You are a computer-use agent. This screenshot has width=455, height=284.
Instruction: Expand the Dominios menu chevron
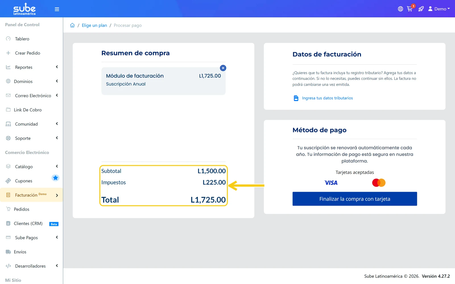click(57, 81)
